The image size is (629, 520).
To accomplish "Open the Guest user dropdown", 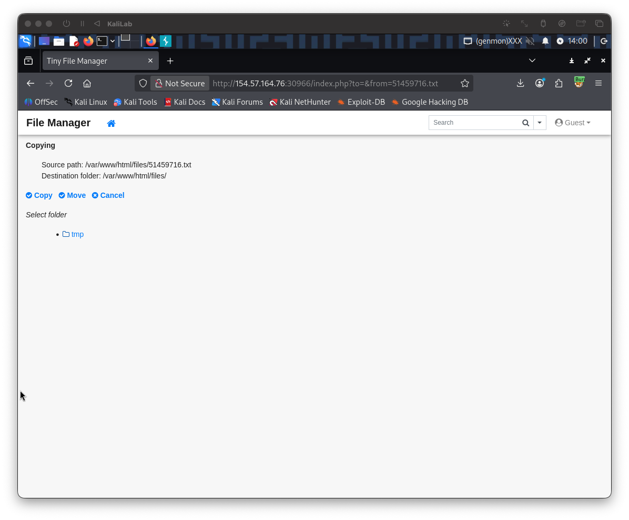I will [573, 123].
